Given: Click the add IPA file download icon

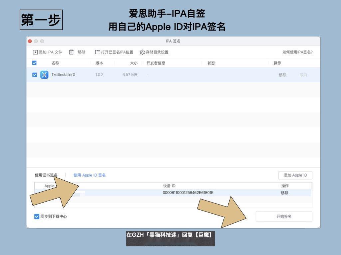Looking at the screenshot, I should 35,52.
